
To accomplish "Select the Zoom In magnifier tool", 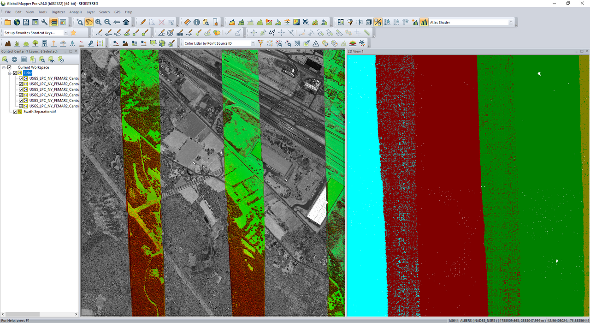I will pos(98,22).
